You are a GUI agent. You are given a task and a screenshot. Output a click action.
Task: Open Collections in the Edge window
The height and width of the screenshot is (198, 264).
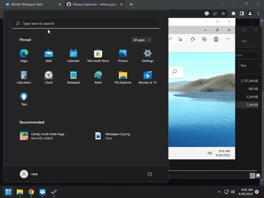point(204,39)
